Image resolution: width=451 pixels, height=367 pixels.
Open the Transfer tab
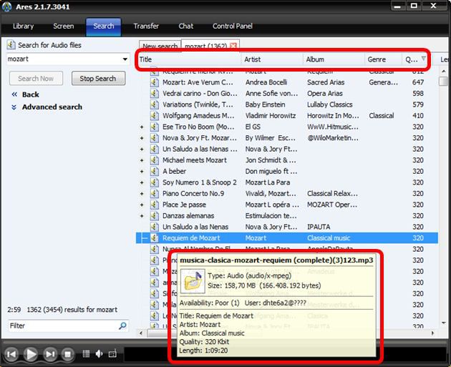(146, 26)
